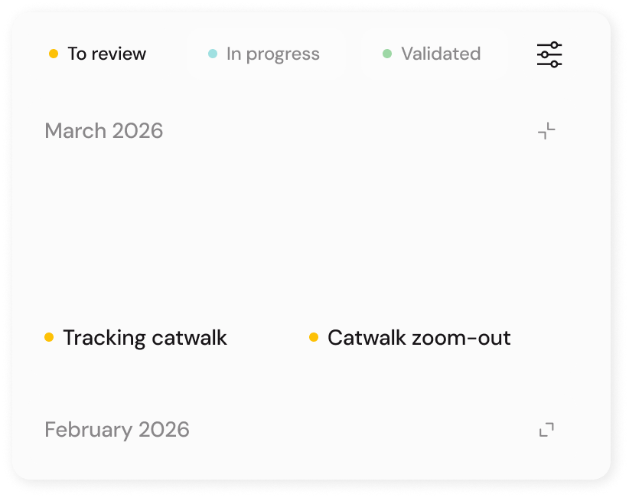The image size is (629, 498).
Task: Toggle the To review status filter
Action: click(x=99, y=54)
